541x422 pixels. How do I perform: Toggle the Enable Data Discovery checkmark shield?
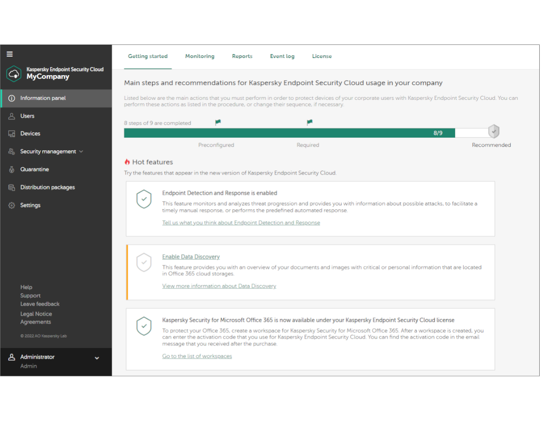point(144,262)
